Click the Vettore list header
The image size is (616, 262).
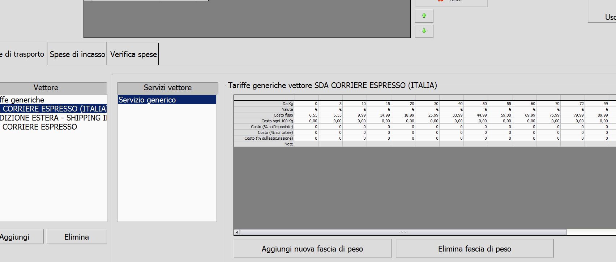point(53,88)
